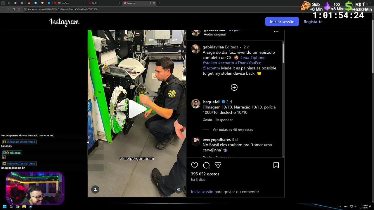Click the comments panel scrollbar
The height and width of the screenshot is (210, 374).
pyautogui.click(x=283, y=52)
